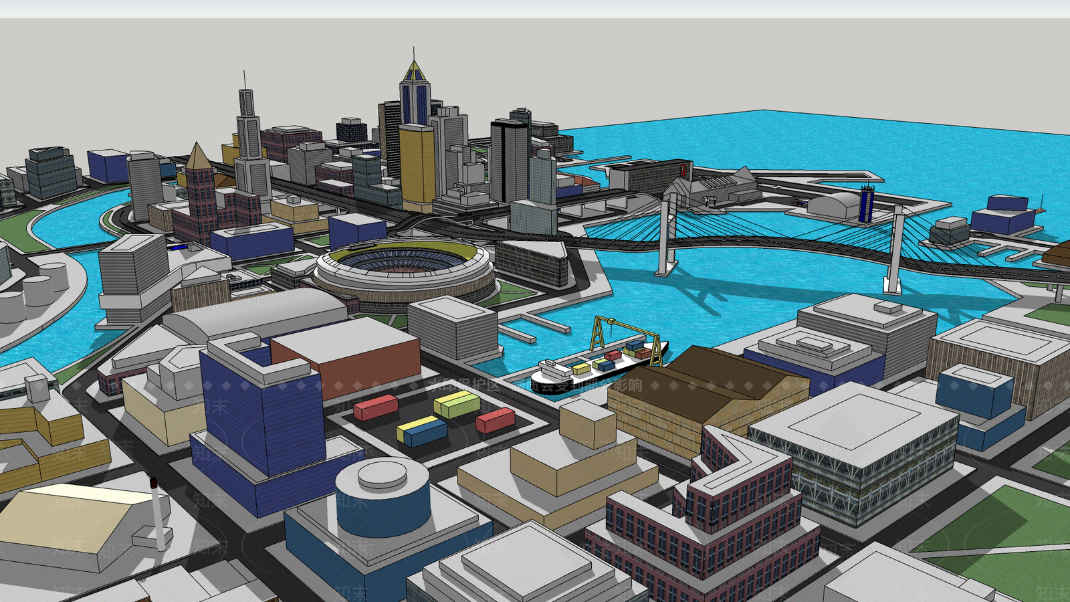Click the yellow and blue shipping container
Image resolution: width=1070 pixels, height=602 pixels.
[421, 431]
